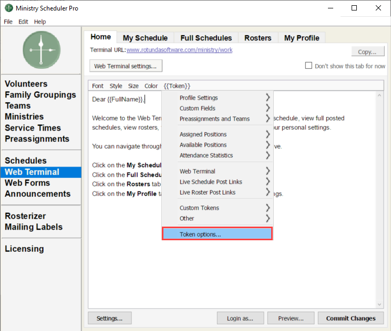
Task: Open the Rosters tab
Action: point(258,38)
